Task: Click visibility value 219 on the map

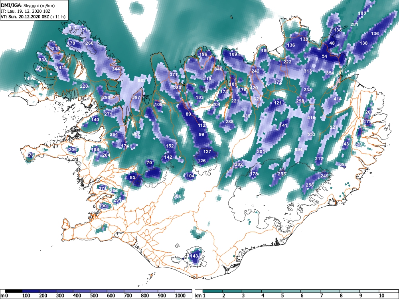Action: tap(207, 79)
